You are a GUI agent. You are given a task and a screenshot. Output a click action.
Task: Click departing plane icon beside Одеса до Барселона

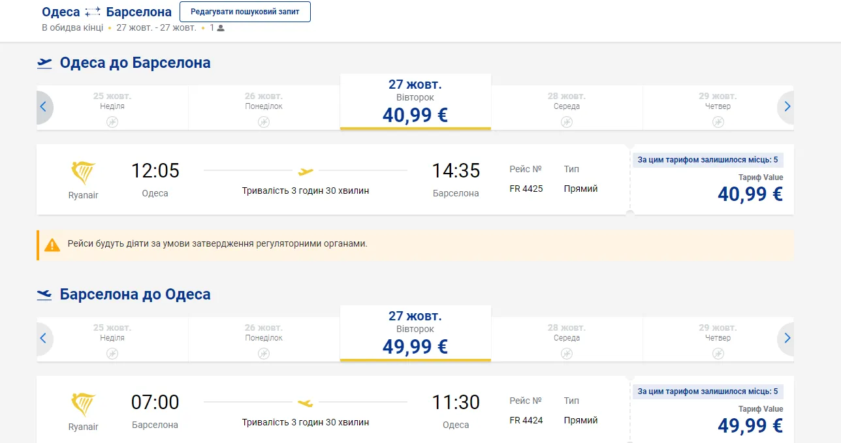tap(44, 63)
